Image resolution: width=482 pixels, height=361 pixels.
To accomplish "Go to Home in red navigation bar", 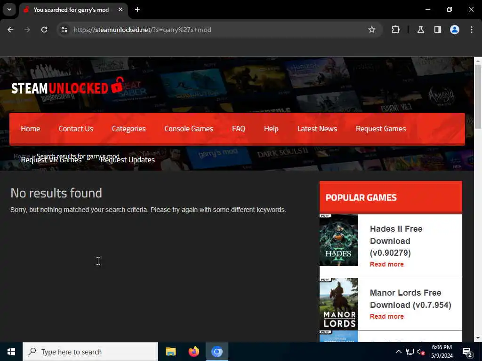I will point(31,129).
